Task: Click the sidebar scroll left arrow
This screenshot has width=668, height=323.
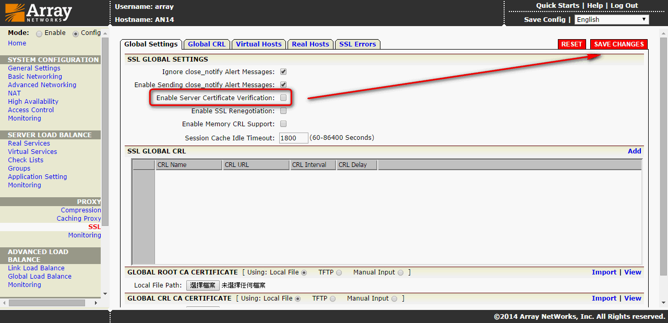Action: (4, 303)
